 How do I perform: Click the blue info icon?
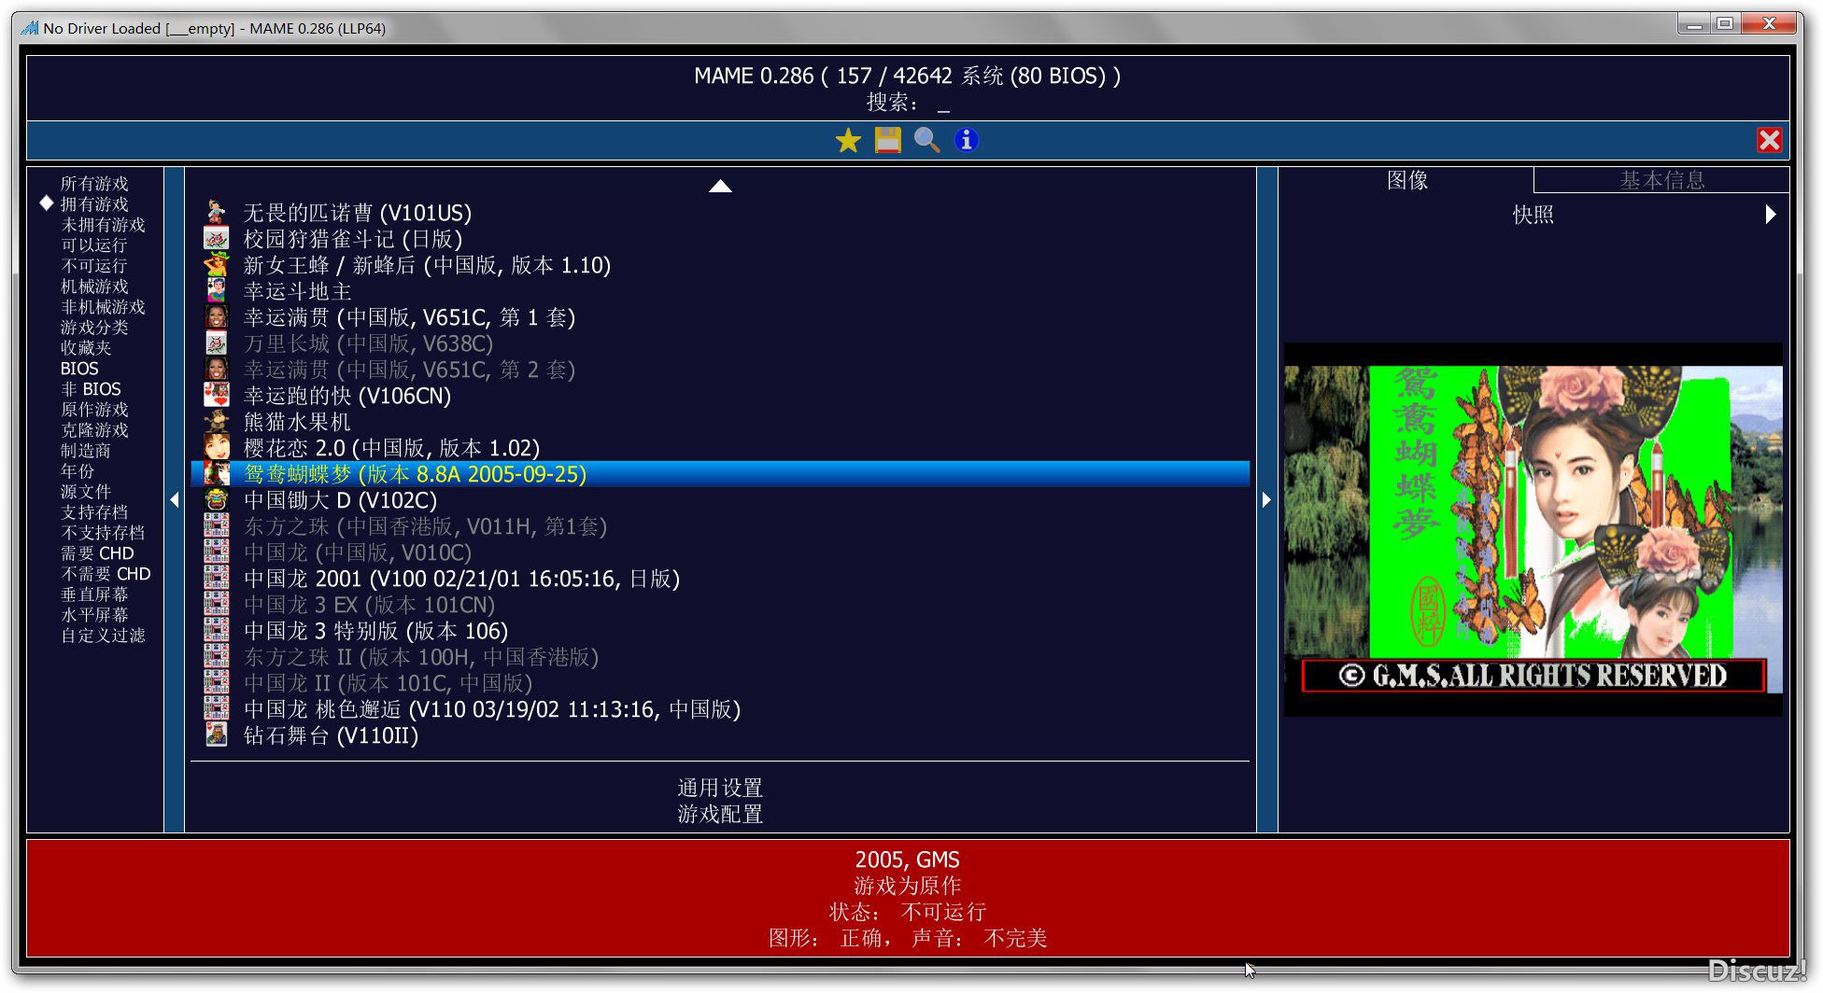[966, 141]
